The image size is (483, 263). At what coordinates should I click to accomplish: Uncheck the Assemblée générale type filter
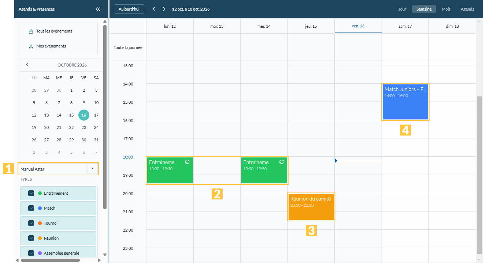coord(31,253)
